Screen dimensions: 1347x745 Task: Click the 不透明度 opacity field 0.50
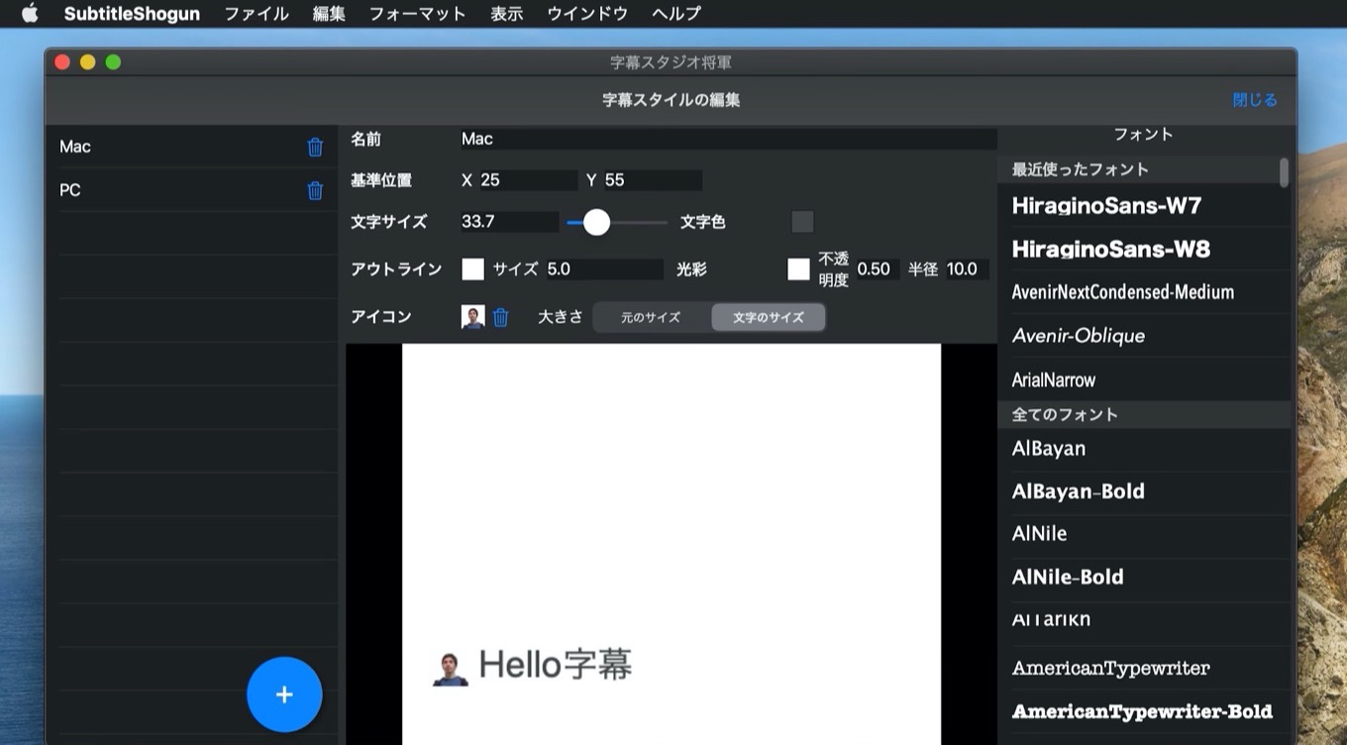click(878, 268)
